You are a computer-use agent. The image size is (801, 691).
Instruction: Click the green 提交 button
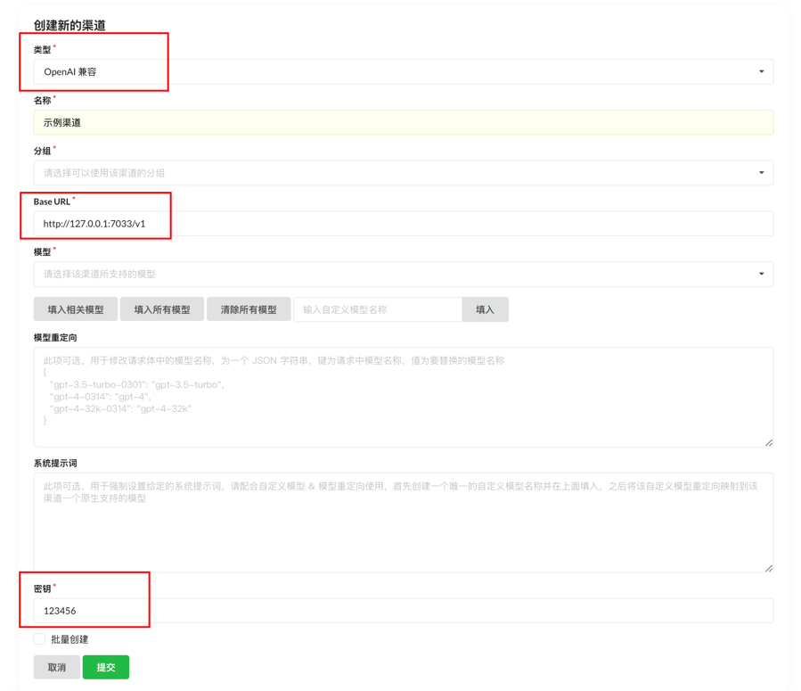tap(106, 667)
